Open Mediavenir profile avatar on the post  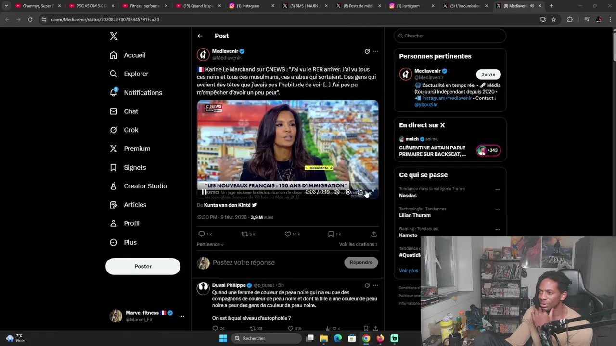[x=203, y=54]
